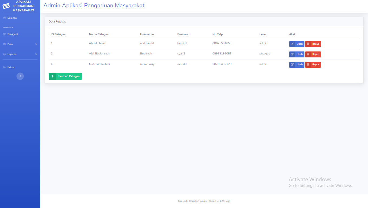This screenshot has height=208, width=368.
Task: Click phone number 0867553465
Action: coord(221,43)
